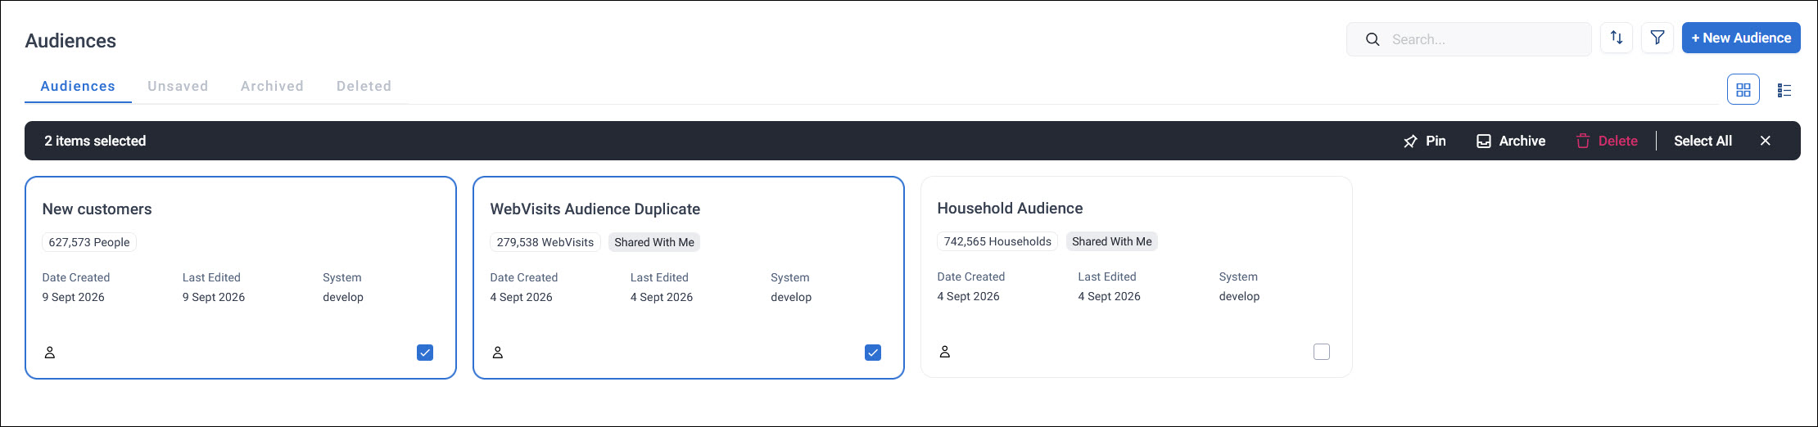The height and width of the screenshot is (427, 1818).
Task: Pin the selected audiences
Action: pyautogui.click(x=1425, y=141)
